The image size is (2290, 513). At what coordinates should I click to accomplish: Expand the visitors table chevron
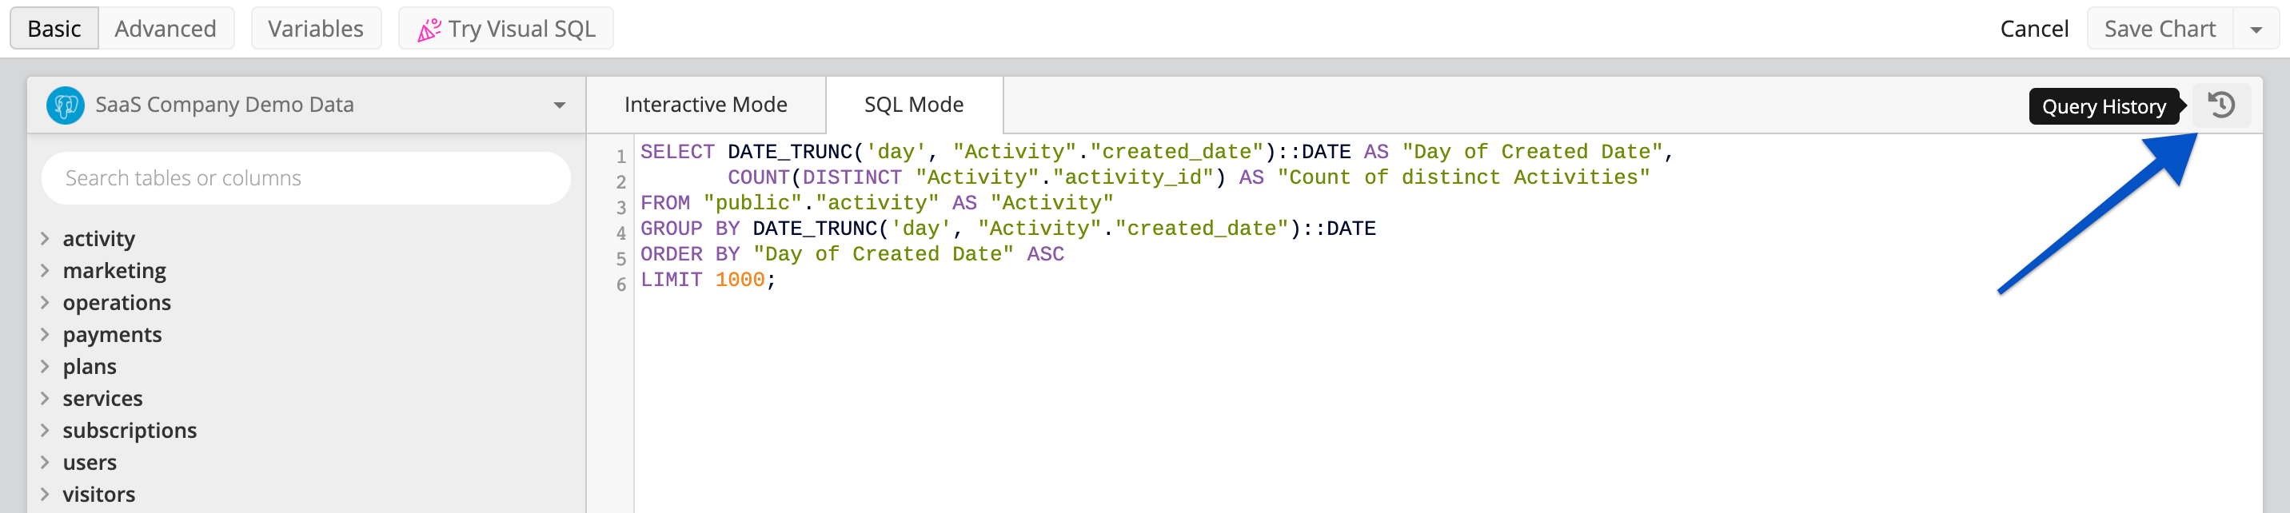pos(45,495)
